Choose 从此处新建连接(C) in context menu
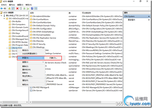 (x=30, y=53)
